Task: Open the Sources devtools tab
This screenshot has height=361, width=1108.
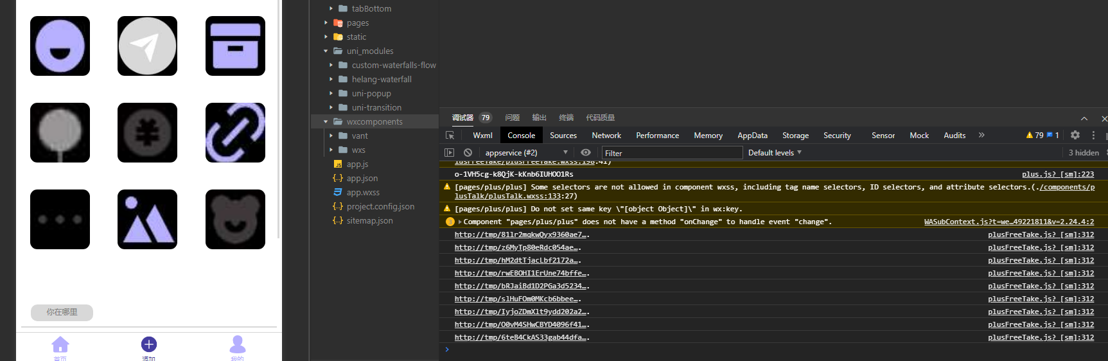Action: point(563,135)
